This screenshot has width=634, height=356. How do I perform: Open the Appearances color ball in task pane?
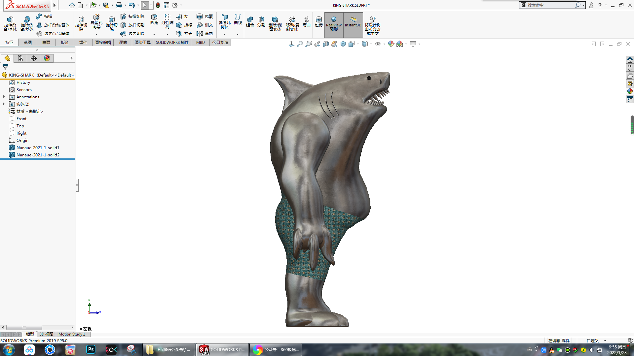click(x=630, y=91)
